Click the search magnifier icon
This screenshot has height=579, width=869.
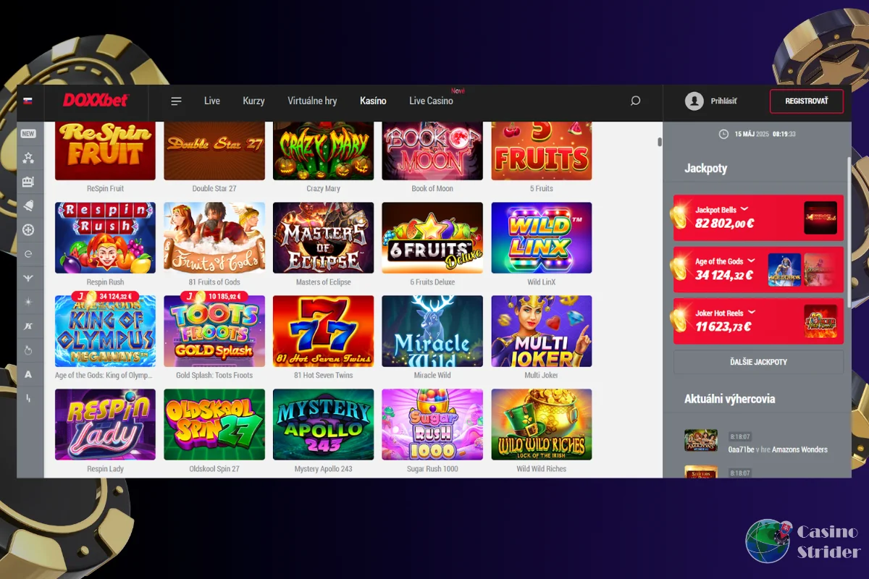coord(635,101)
